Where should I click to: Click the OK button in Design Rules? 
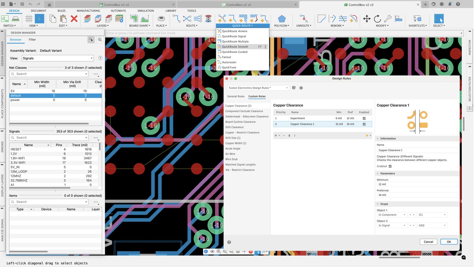[x=449, y=242]
